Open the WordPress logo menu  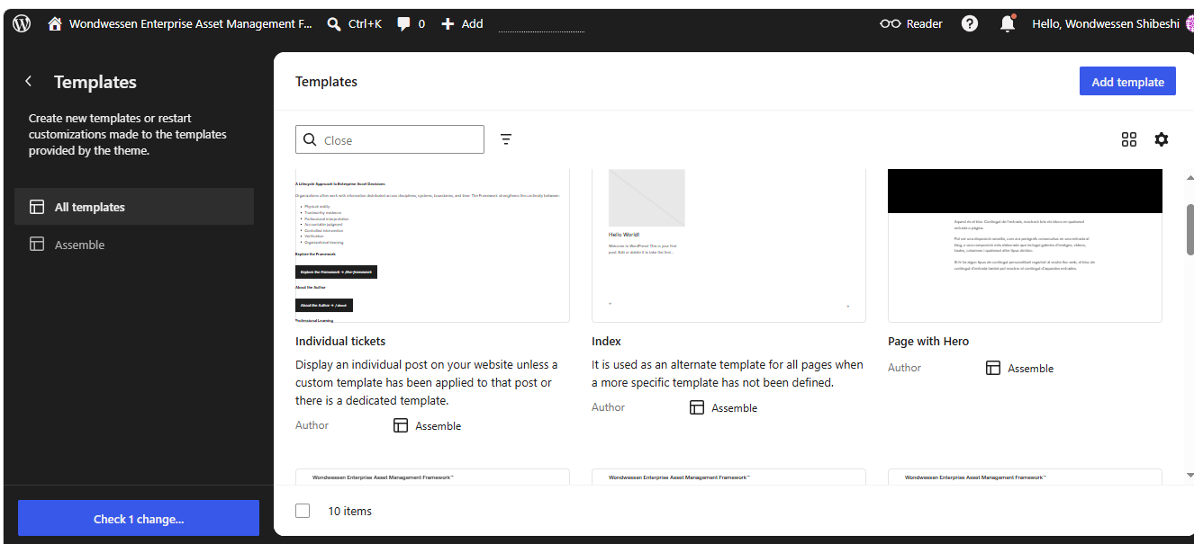click(x=22, y=24)
